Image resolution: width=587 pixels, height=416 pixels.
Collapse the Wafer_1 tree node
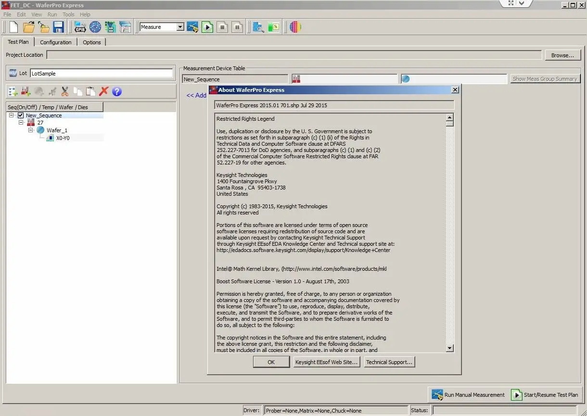coord(31,130)
